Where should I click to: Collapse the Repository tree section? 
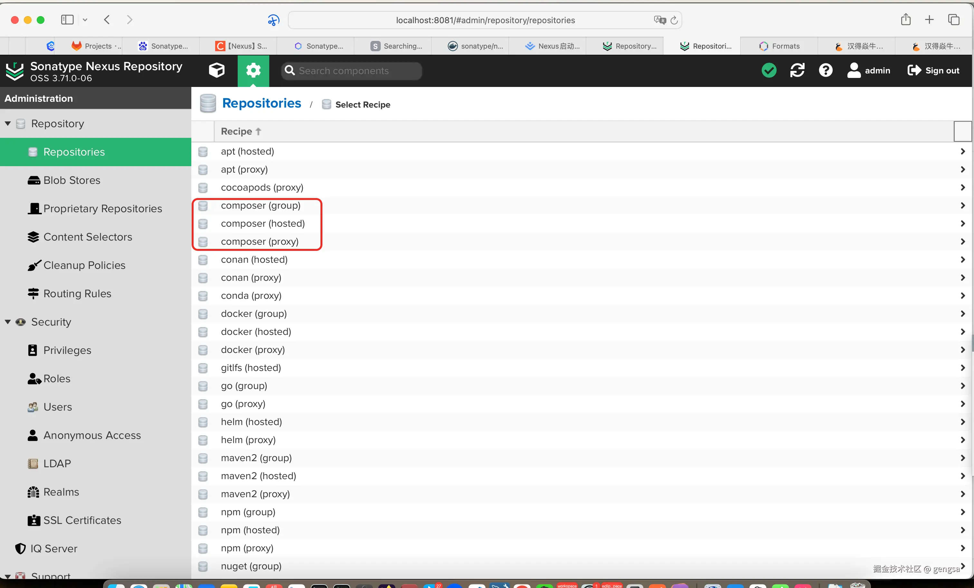point(7,124)
